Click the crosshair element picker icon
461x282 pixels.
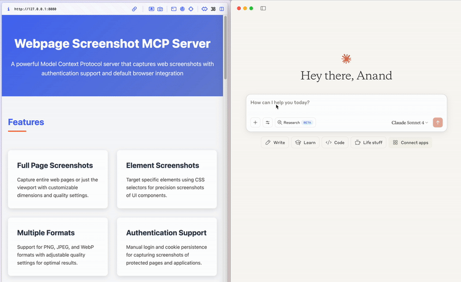click(x=190, y=9)
